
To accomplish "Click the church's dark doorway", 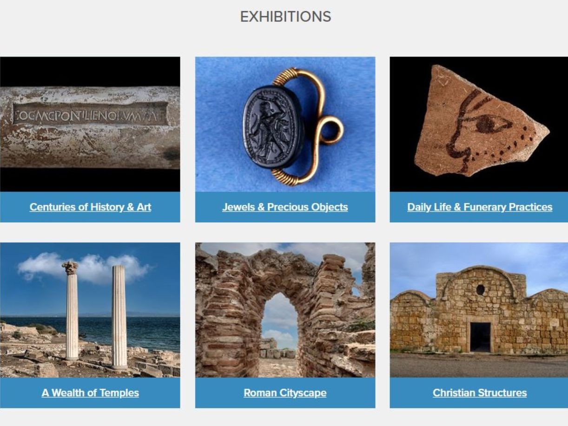I will [480, 337].
